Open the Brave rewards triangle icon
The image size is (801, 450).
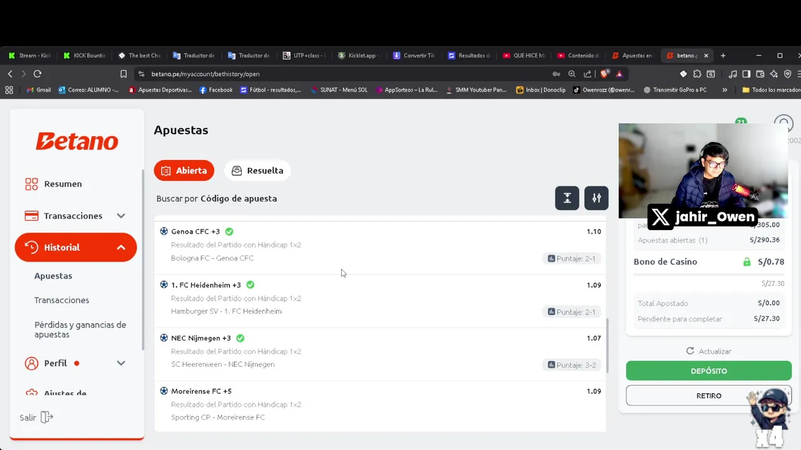[619, 74]
